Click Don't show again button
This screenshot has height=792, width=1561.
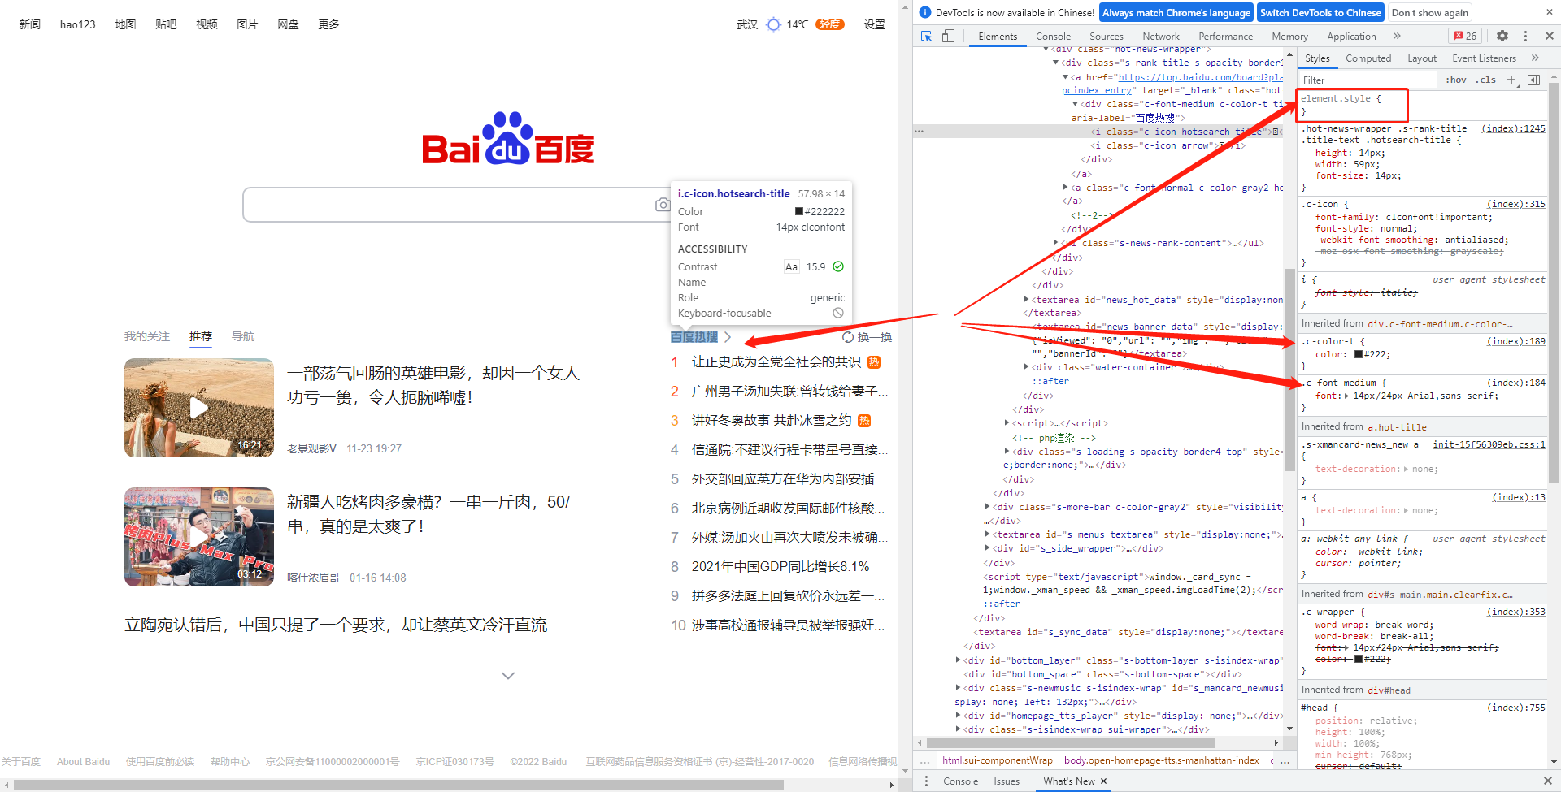coord(1430,13)
